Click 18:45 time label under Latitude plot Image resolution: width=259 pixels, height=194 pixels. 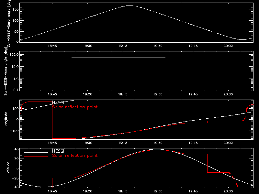[52, 191]
